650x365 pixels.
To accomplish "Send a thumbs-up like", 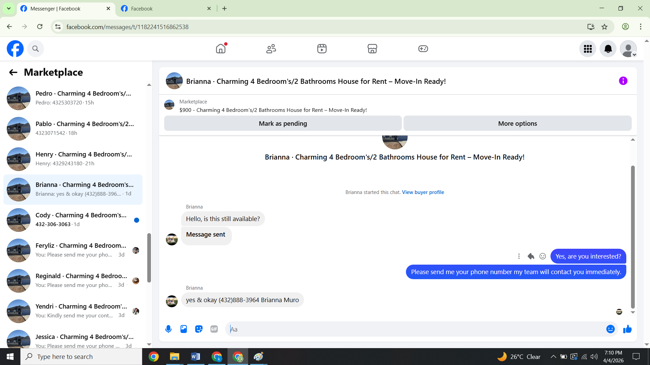I will point(627,329).
